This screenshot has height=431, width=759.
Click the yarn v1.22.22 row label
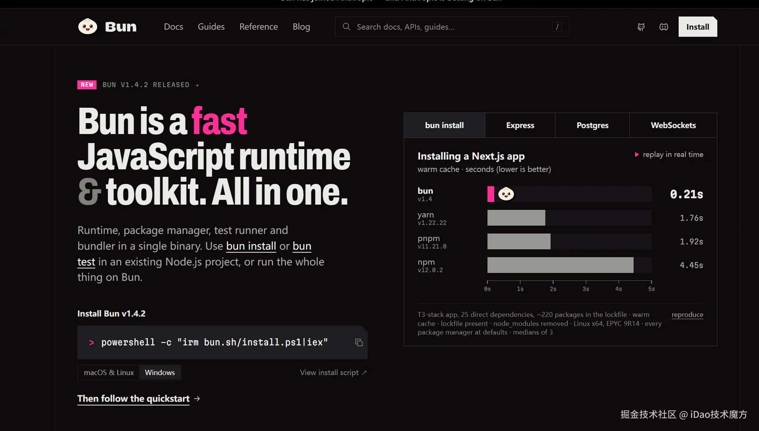point(432,218)
